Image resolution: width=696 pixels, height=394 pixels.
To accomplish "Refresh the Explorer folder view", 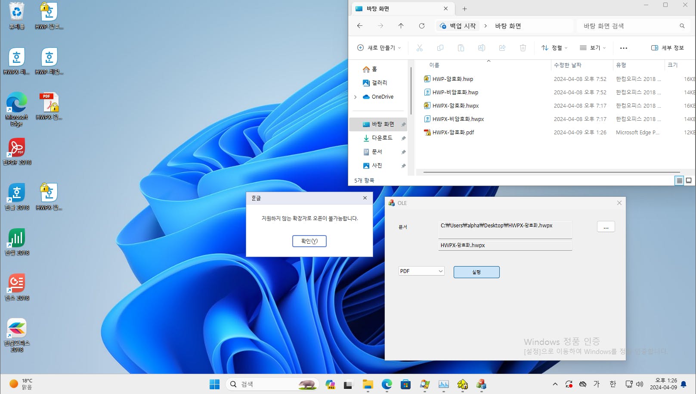I will tap(422, 26).
